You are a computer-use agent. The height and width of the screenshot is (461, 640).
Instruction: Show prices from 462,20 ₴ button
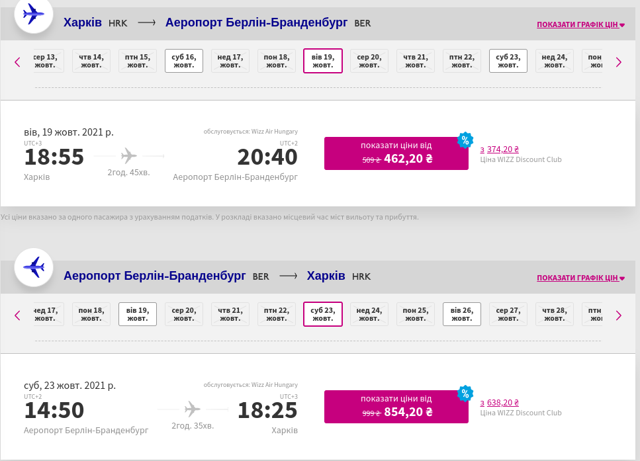coord(396,153)
